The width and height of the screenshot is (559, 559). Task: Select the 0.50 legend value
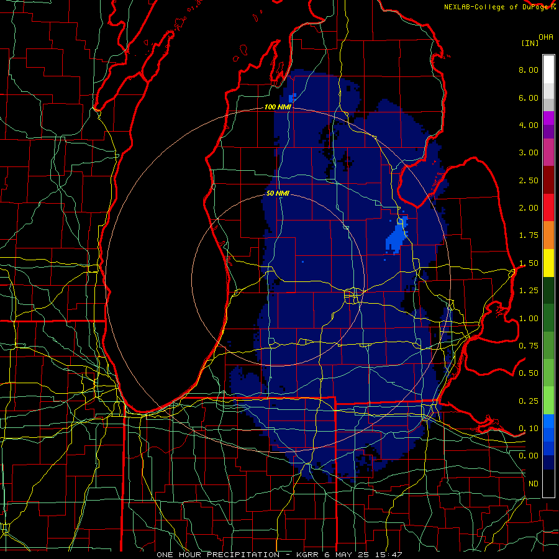(529, 373)
